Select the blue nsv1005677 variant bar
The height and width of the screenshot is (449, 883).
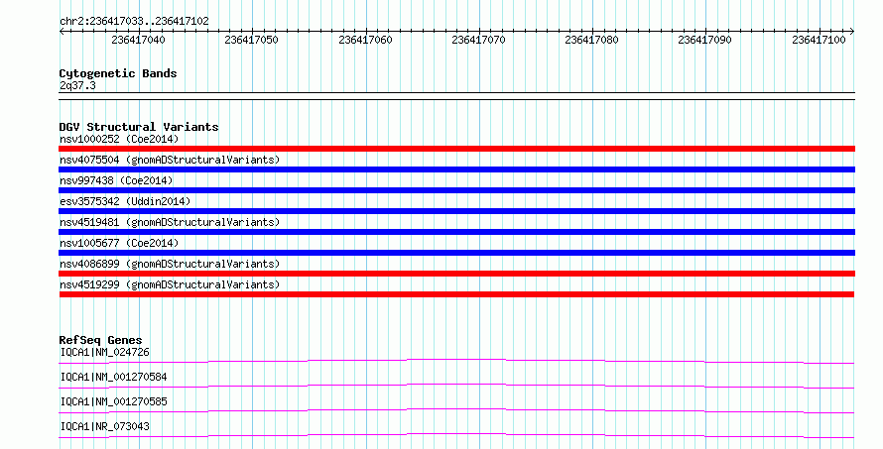(456, 253)
